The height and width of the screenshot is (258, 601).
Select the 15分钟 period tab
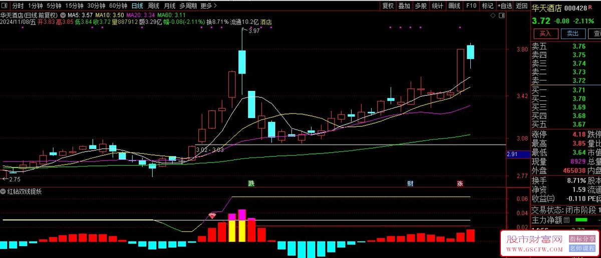[75, 6]
